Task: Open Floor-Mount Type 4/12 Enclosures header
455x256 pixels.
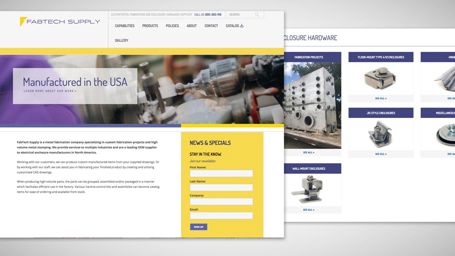Action: (x=381, y=57)
